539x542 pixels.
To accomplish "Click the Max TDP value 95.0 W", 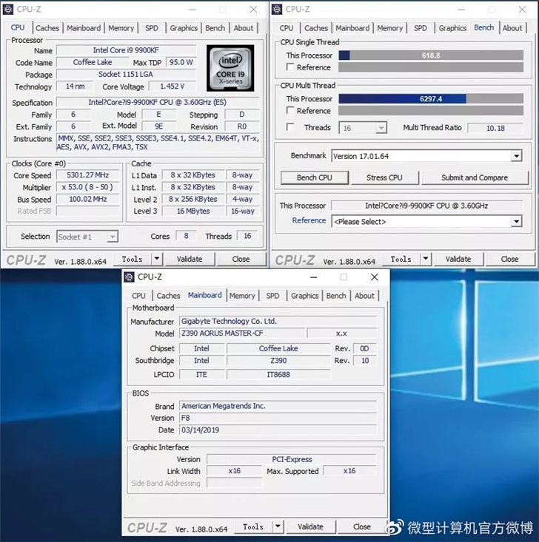I will 181,62.
